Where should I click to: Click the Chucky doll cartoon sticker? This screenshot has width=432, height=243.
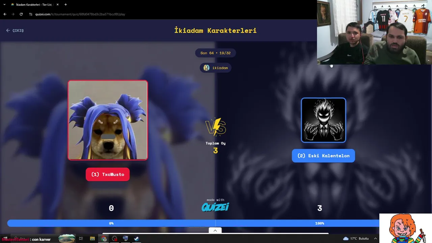406,228
